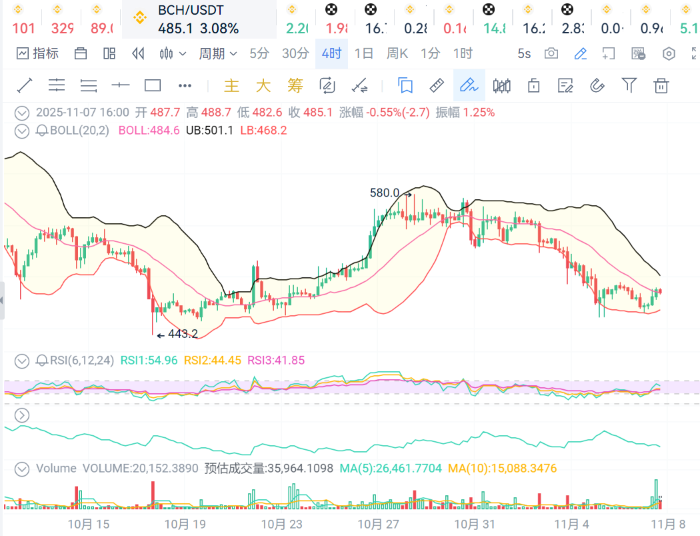Screen dimensions: 700x536
Task: Click the funnel filter icon
Action: point(629,85)
